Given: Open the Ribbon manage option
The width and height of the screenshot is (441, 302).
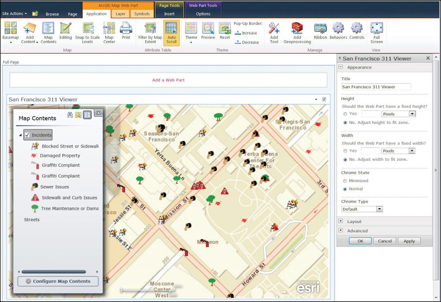Looking at the screenshot, I should [320, 31].
